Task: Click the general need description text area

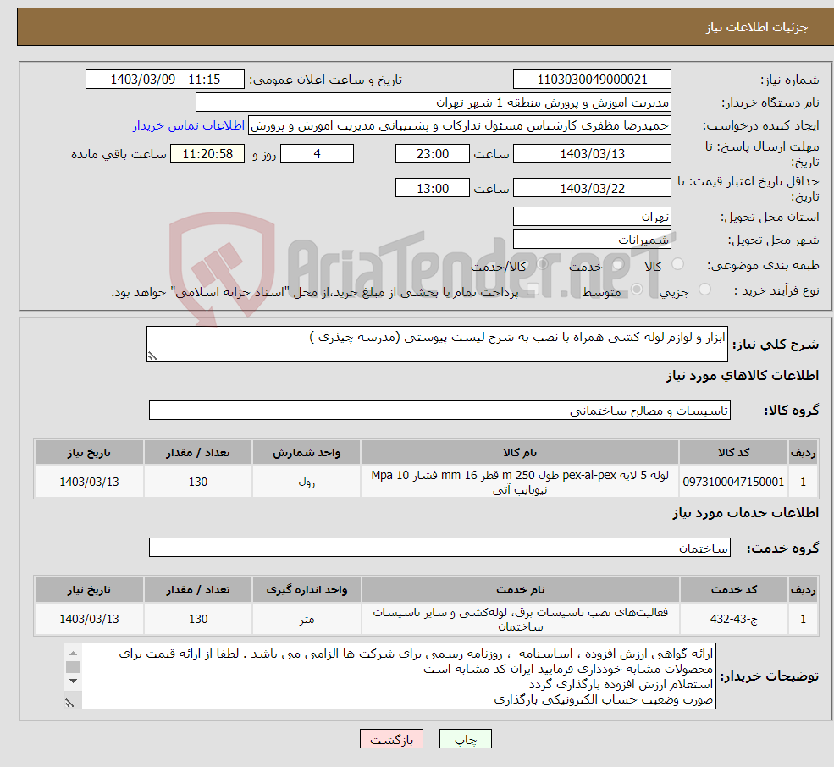Action: click(x=437, y=345)
